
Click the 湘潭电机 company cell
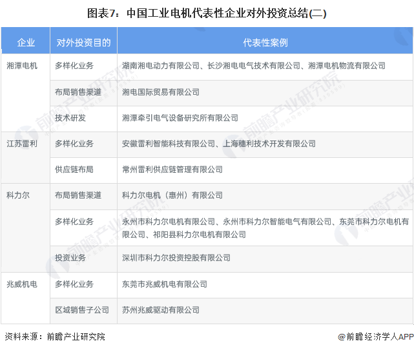[x=22, y=66]
